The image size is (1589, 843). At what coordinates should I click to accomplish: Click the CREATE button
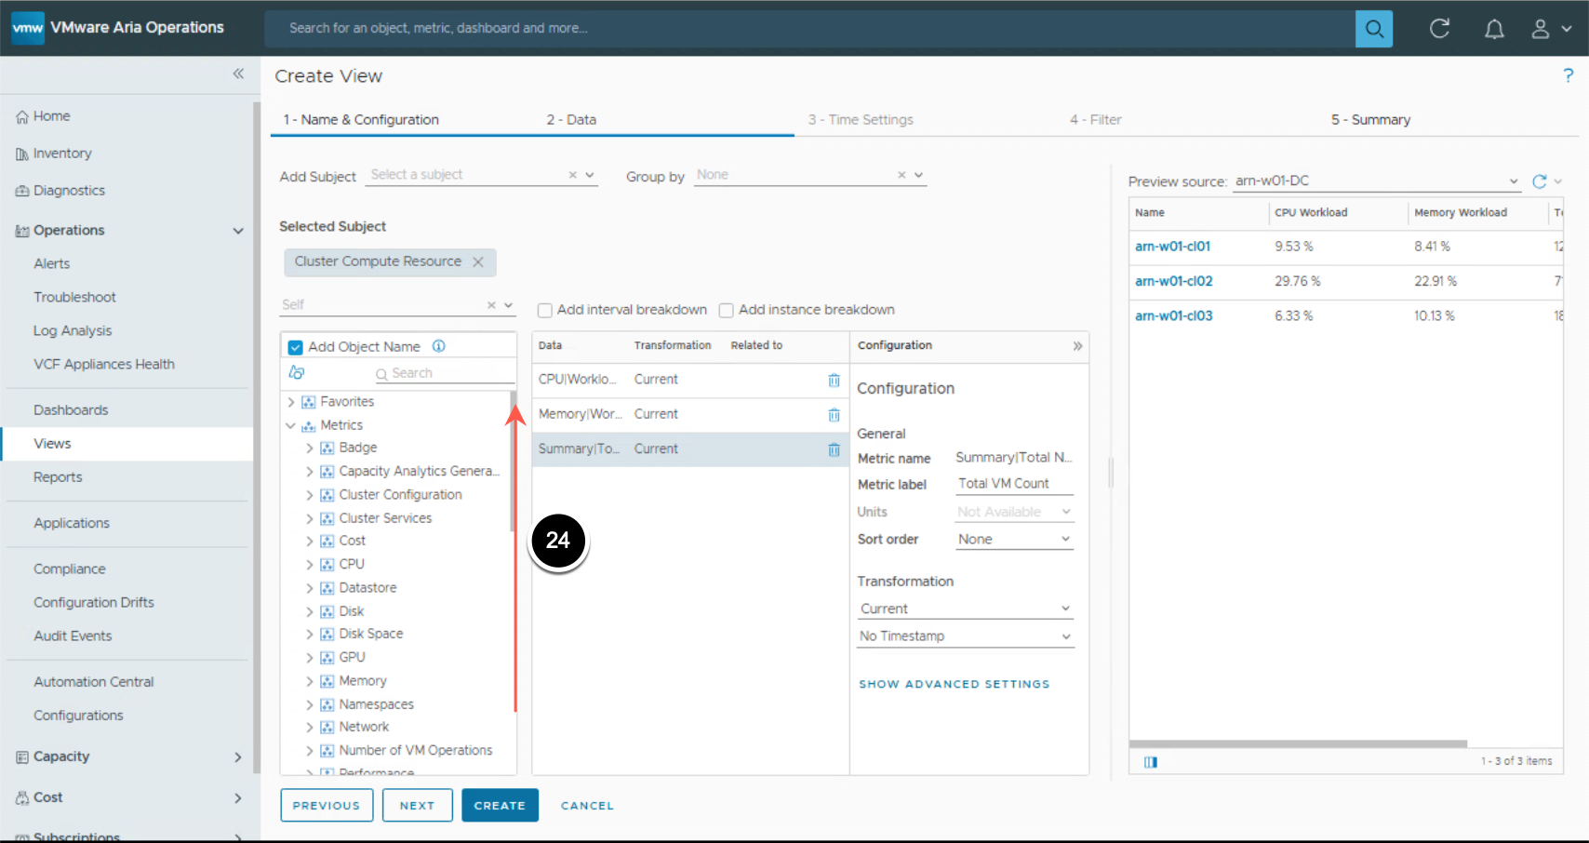(x=500, y=806)
